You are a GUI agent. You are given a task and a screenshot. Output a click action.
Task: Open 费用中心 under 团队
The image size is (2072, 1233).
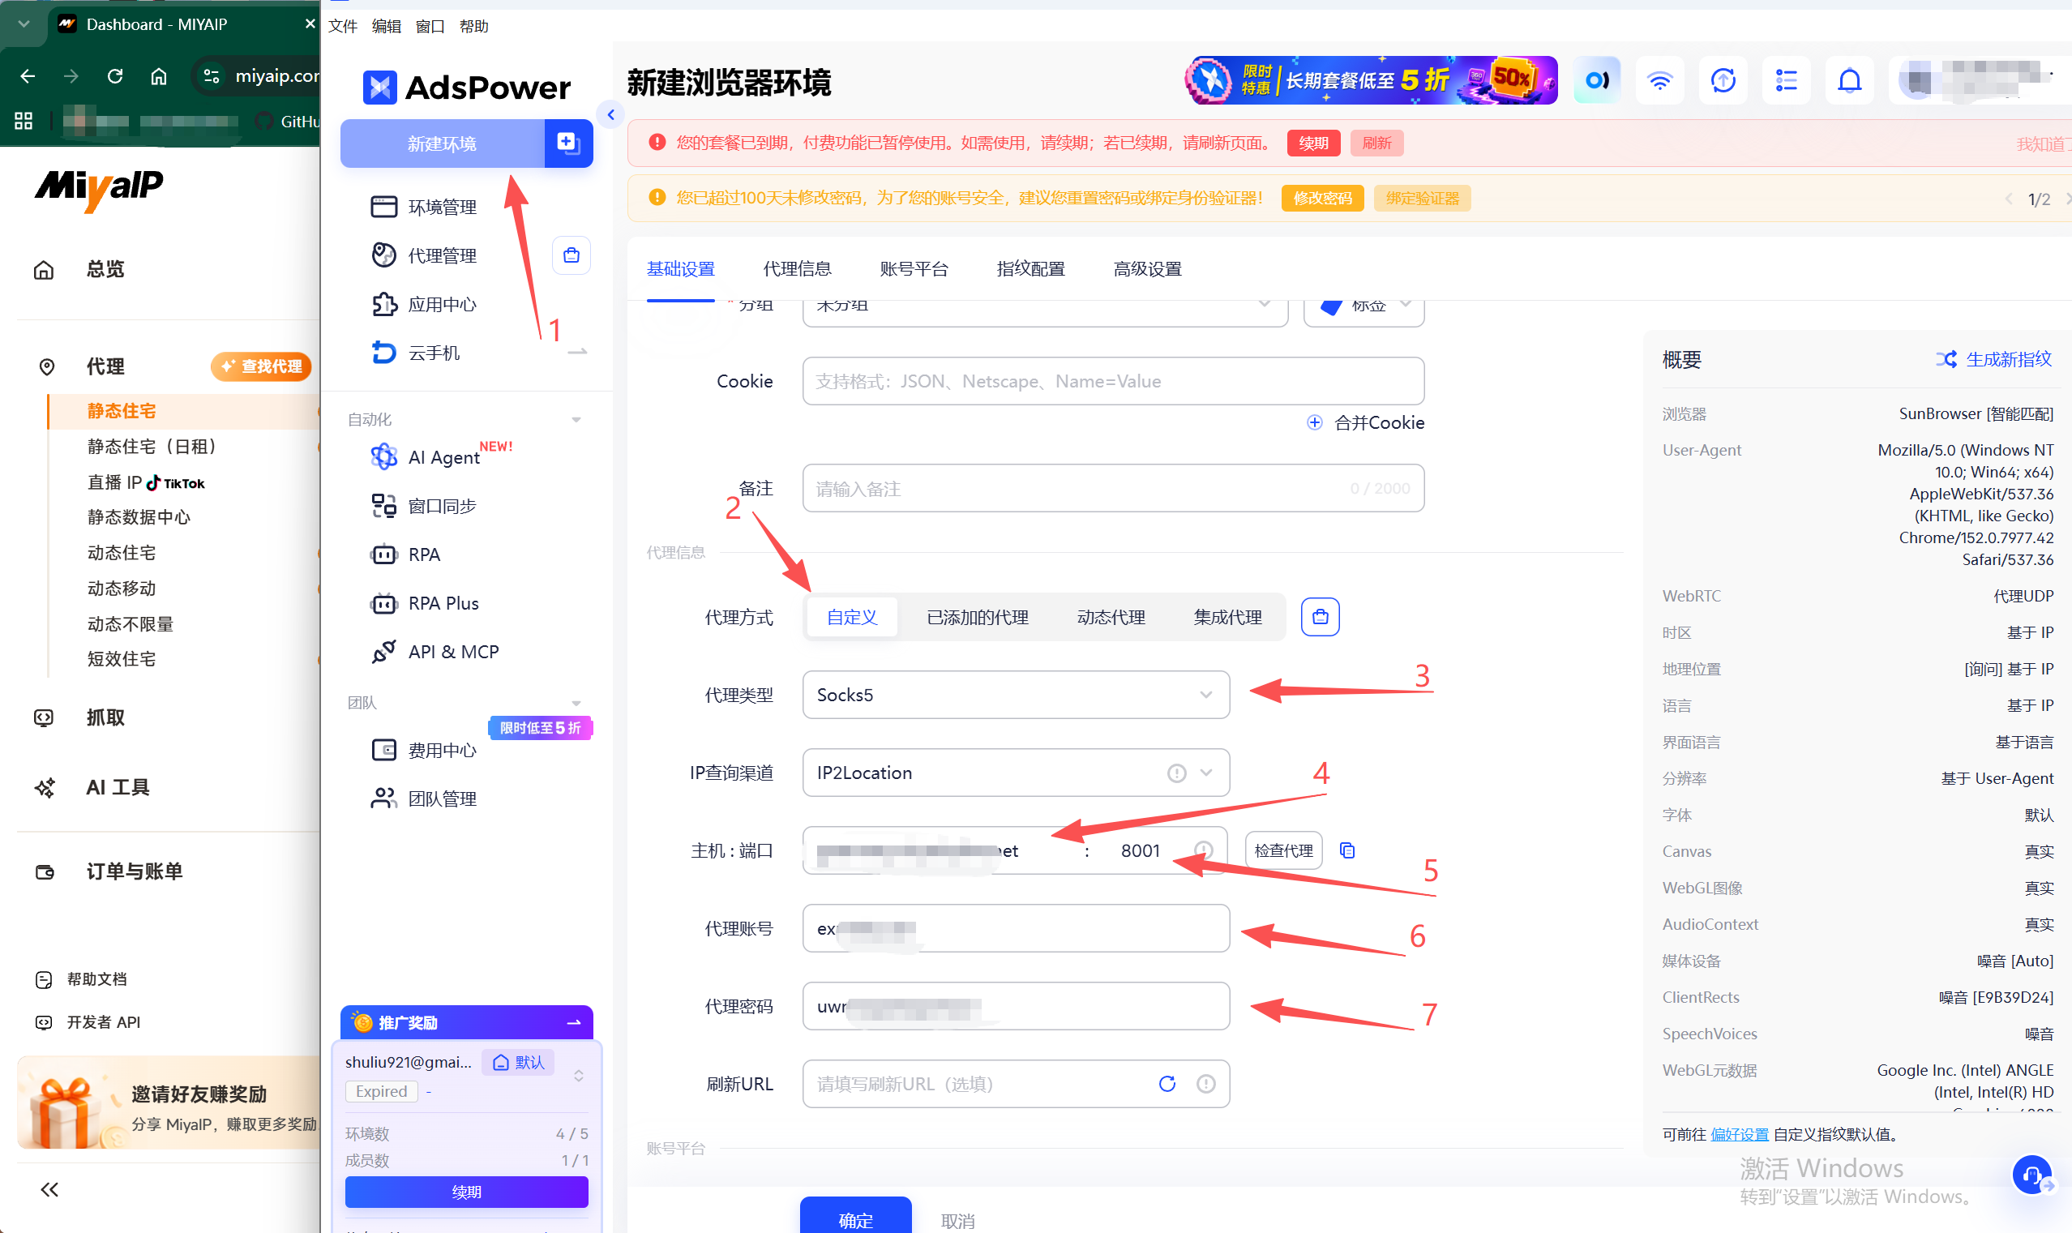tap(424, 751)
